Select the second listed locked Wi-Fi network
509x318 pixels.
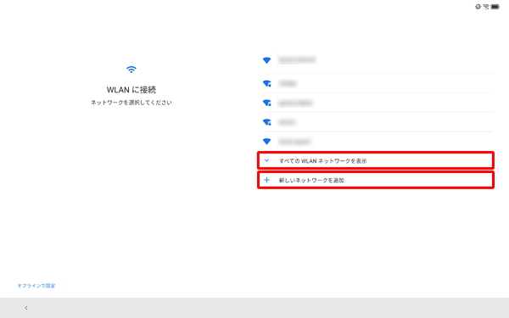(378, 83)
